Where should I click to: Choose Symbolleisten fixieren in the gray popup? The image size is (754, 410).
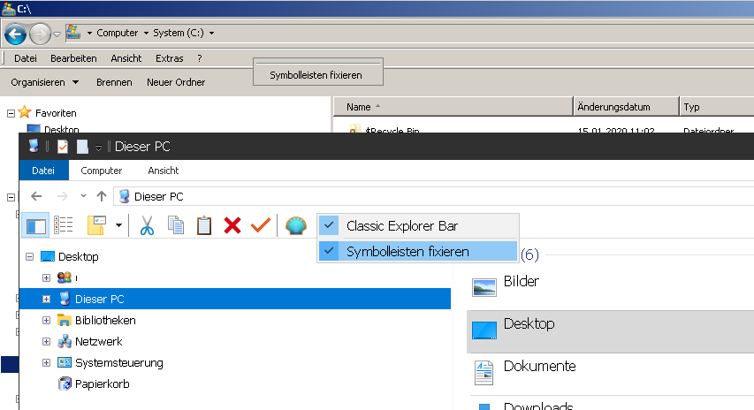[x=316, y=75]
